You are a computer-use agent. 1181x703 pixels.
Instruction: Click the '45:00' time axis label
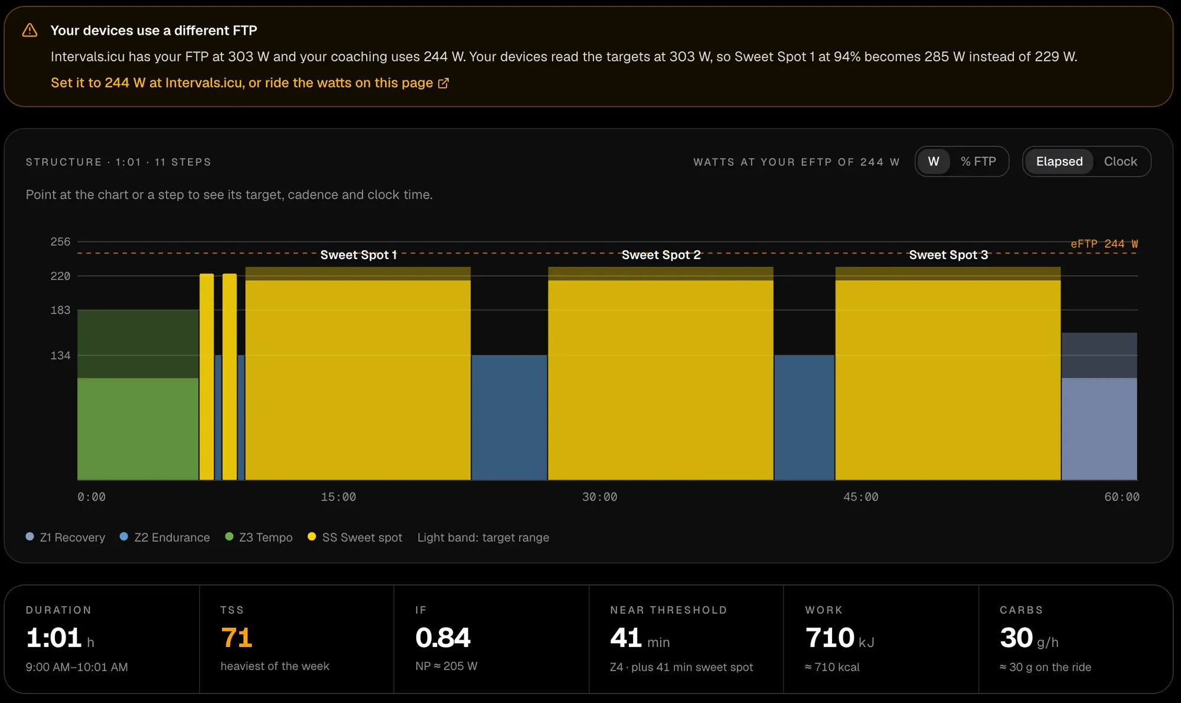pos(861,497)
